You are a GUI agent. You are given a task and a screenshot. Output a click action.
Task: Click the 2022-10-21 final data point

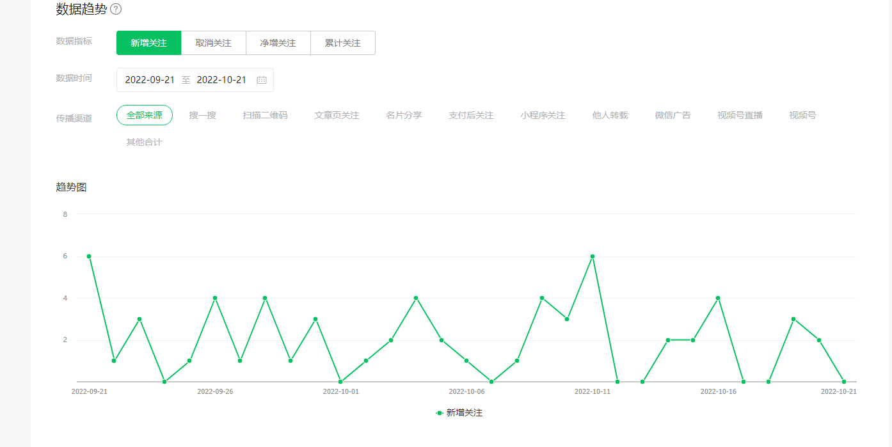pyautogui.click(x=844, y=382)
